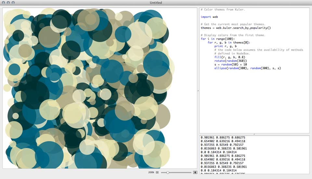Viewport: 312px width, 179px height.
Task: Click the line 'themes = web.kuler.search_by_popularity()'
Action: pyautogui.click(x=236, y=28)
